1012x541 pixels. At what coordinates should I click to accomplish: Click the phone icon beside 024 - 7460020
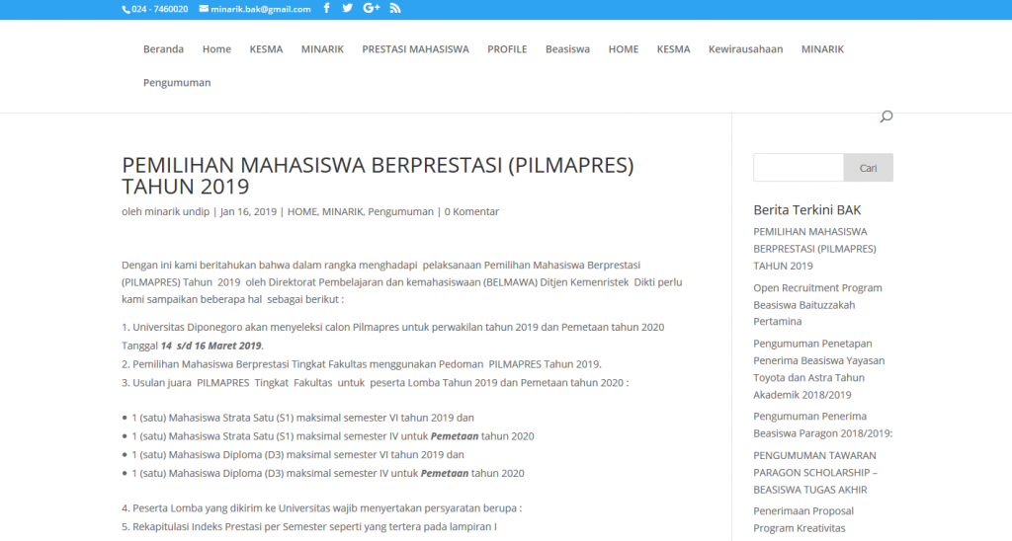pyautogui.click(x=126, y=9)
